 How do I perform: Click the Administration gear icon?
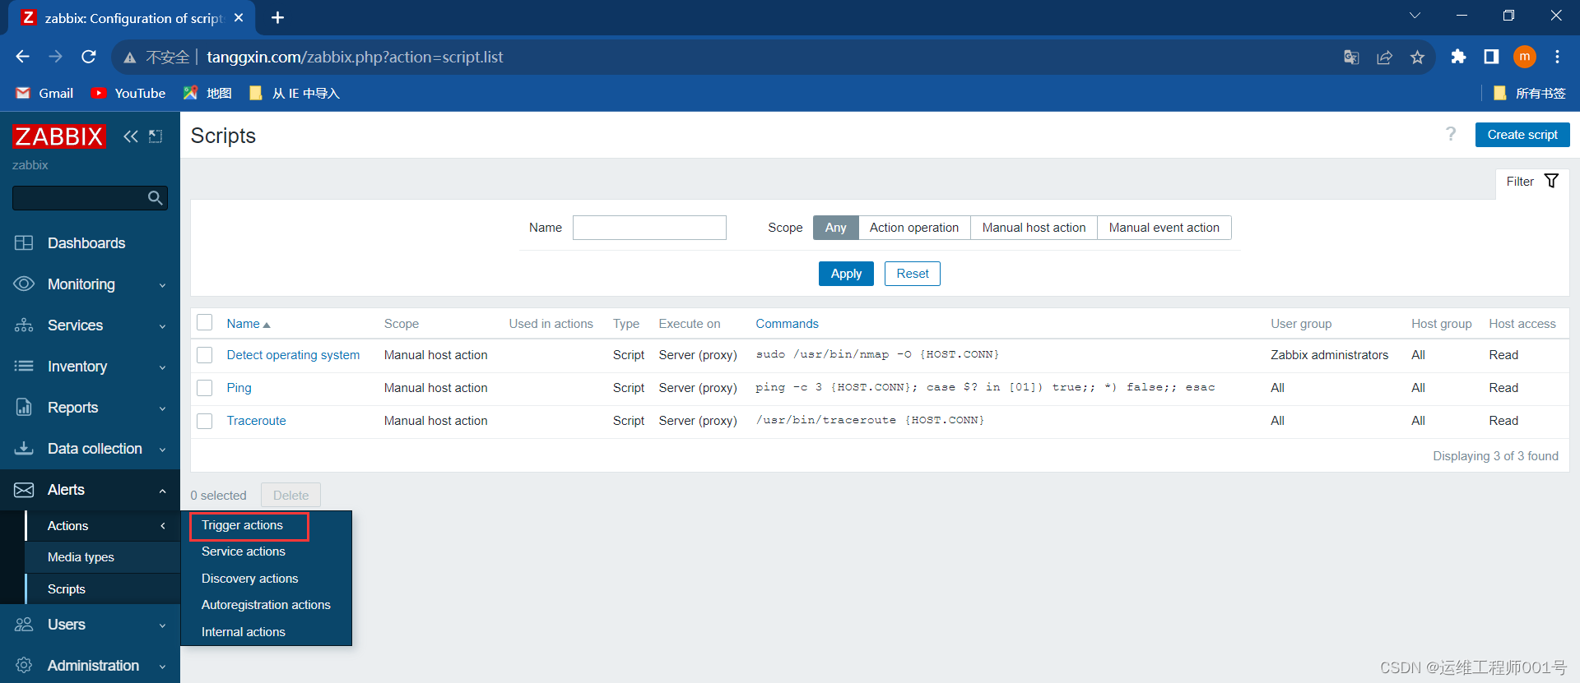(x=24, y=666)
